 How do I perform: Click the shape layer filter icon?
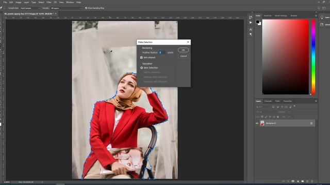click(286, 107)
